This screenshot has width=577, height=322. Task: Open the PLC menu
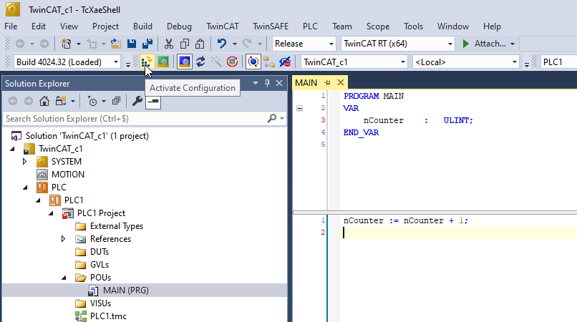coord(310,26)
